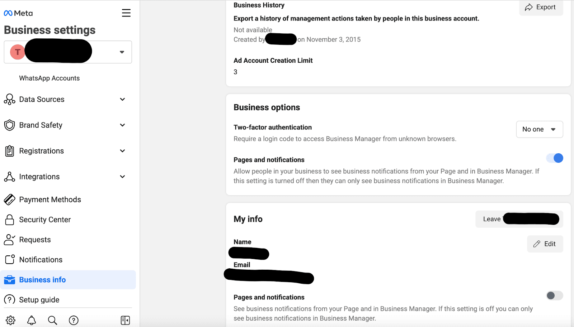Open WhatsApp Accounts in the sidebar
Viewport: 574px width, 327px height.
click(50, 78)
